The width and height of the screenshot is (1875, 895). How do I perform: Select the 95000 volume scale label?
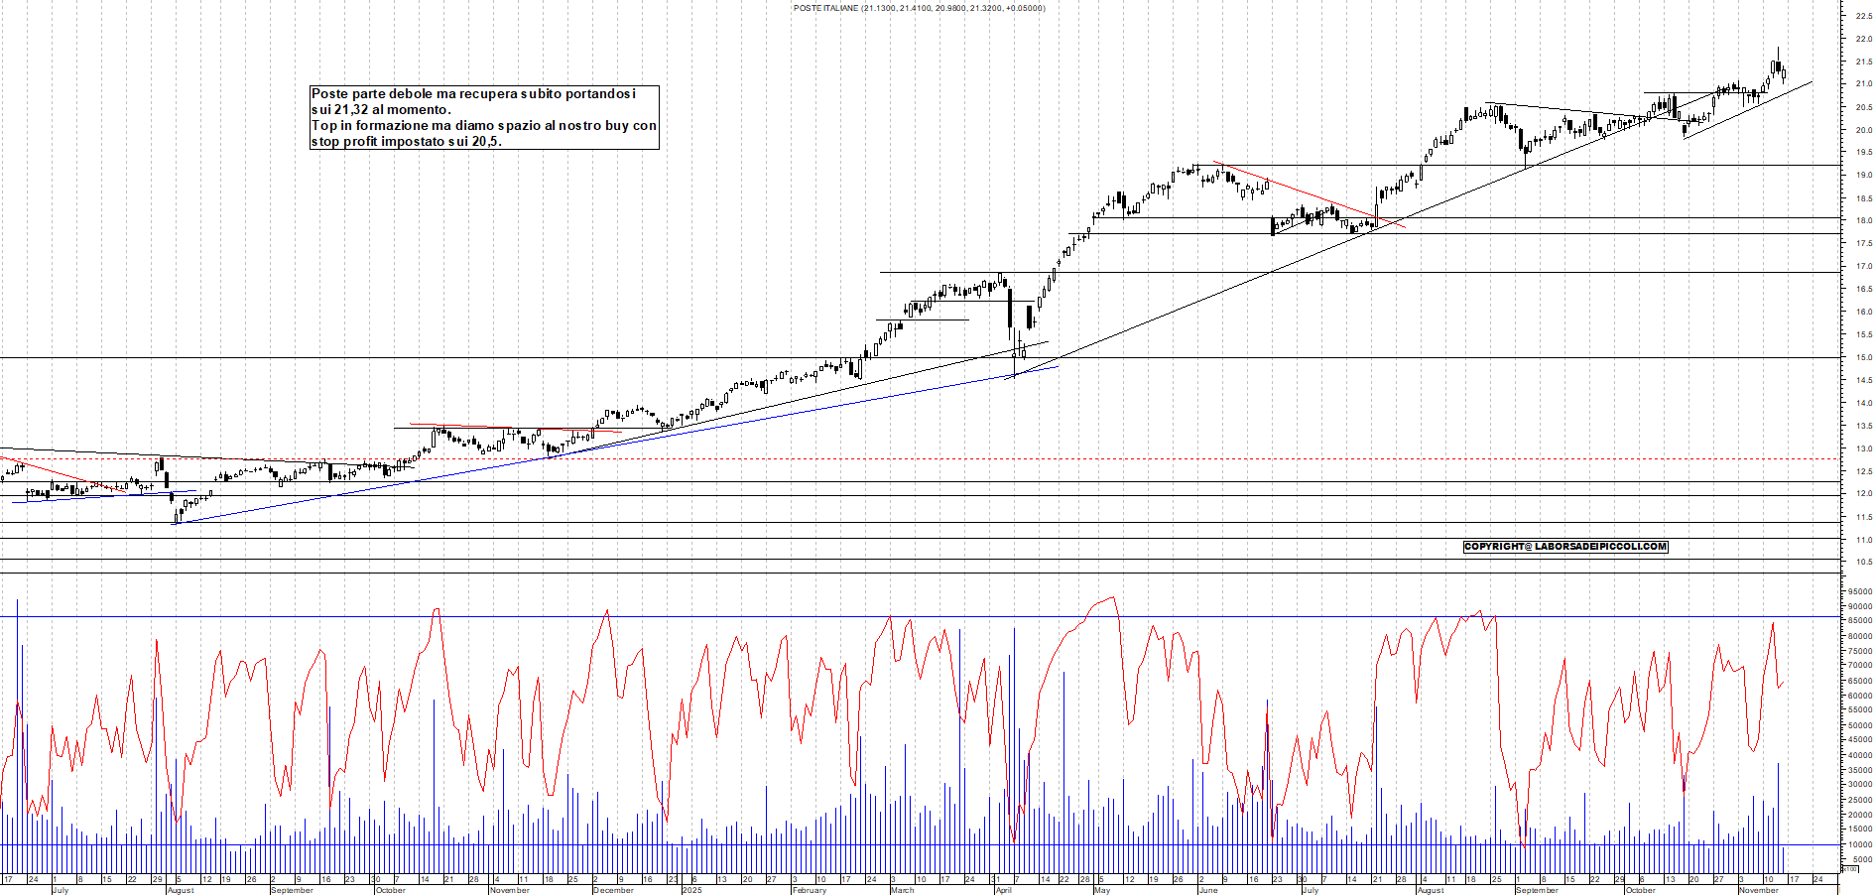(1858, 592)
